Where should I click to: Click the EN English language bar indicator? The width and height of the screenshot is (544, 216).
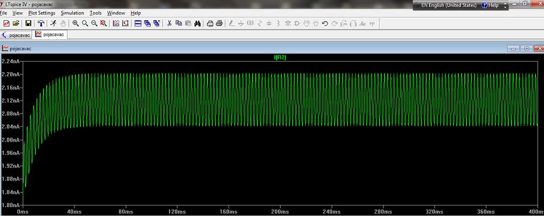point(449,5)
